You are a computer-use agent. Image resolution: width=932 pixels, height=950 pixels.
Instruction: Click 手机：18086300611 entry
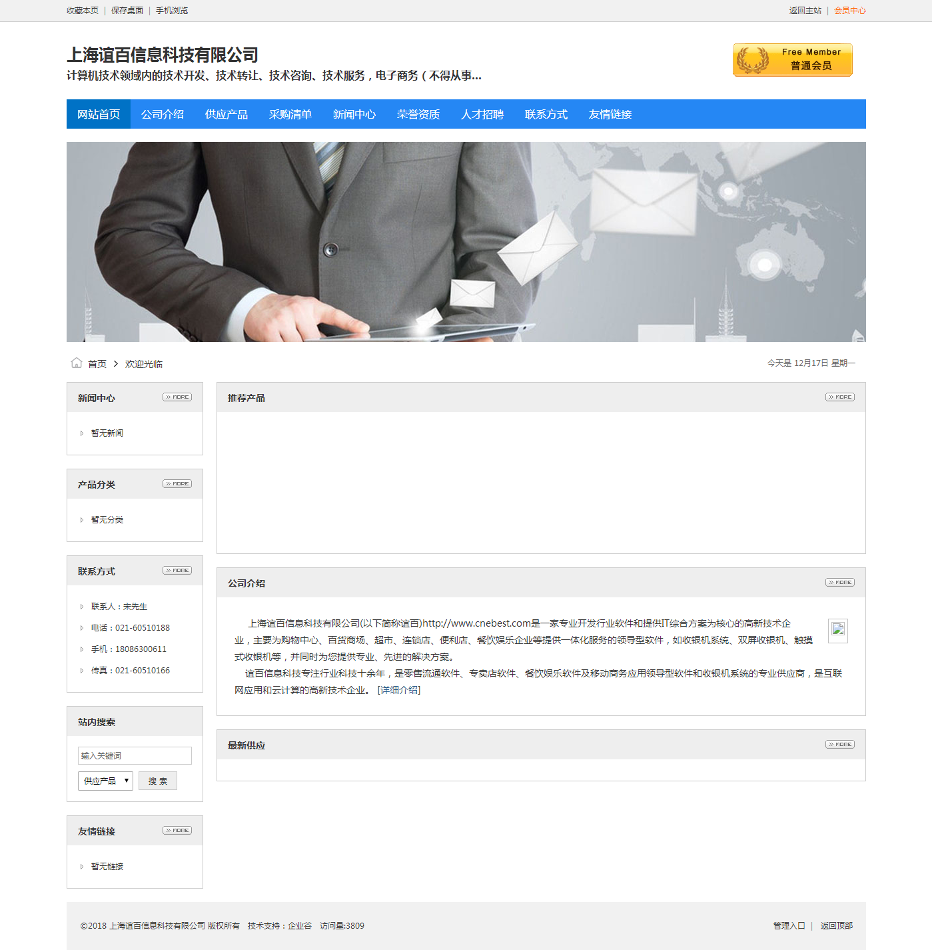129,649
